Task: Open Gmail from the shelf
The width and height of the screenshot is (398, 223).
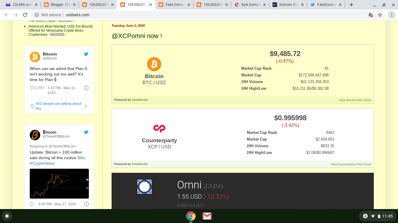Action: click(207, 216)
